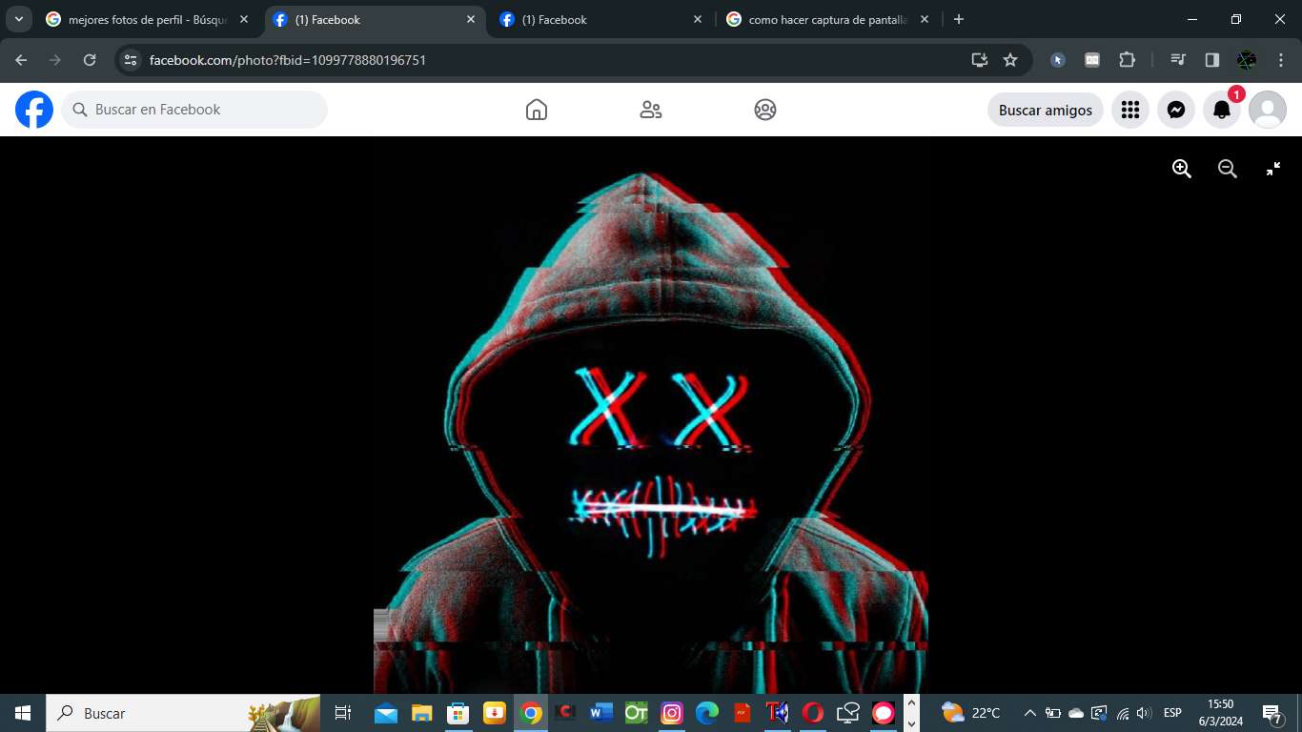This screenshot has height=732, width=1302.
Task: Bookmark this page with the star
Action: coord(1010,60)
